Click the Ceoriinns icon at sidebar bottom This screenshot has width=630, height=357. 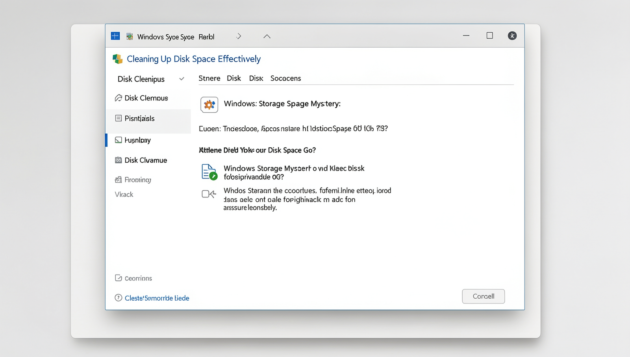[118, 278]
